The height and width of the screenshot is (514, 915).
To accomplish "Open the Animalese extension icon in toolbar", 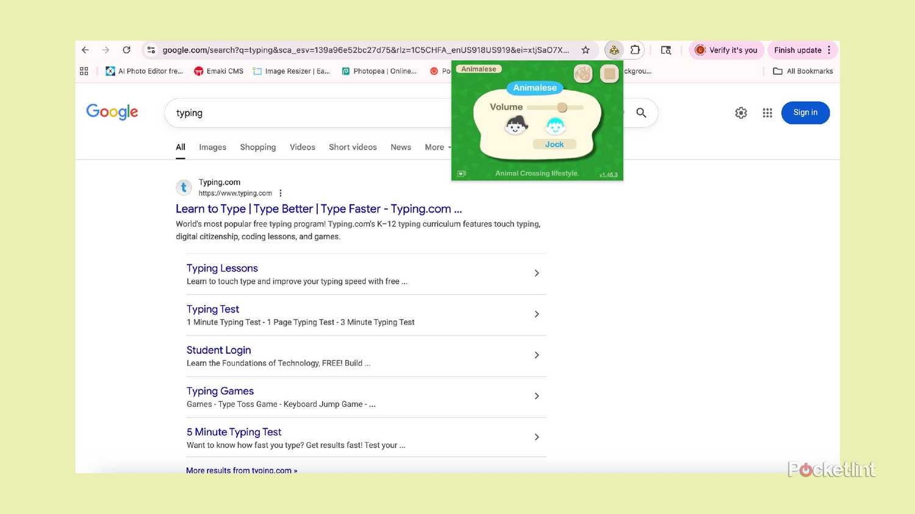I will (x=614, y=50).
